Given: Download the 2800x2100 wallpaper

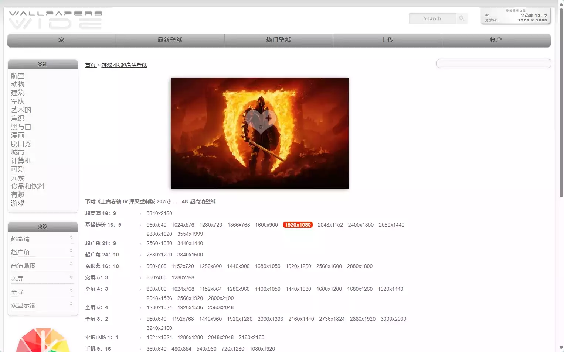Looking at the screenshot, I should tap(221, 298).
